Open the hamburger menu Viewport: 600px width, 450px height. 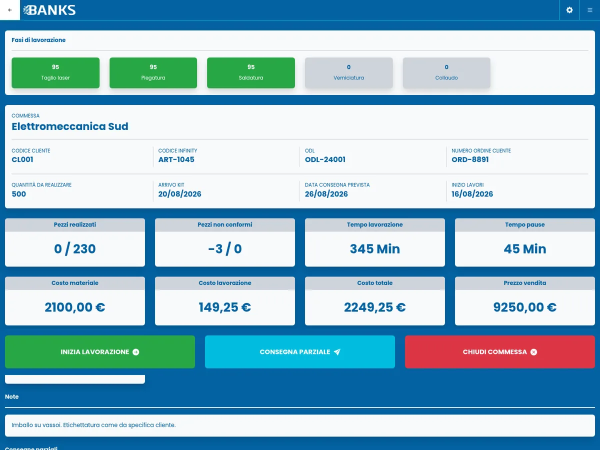click(590, 10)
